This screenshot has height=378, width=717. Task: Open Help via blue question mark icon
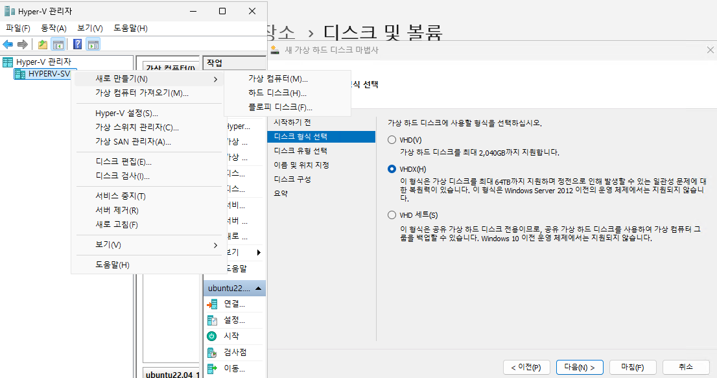pos(78,44)
